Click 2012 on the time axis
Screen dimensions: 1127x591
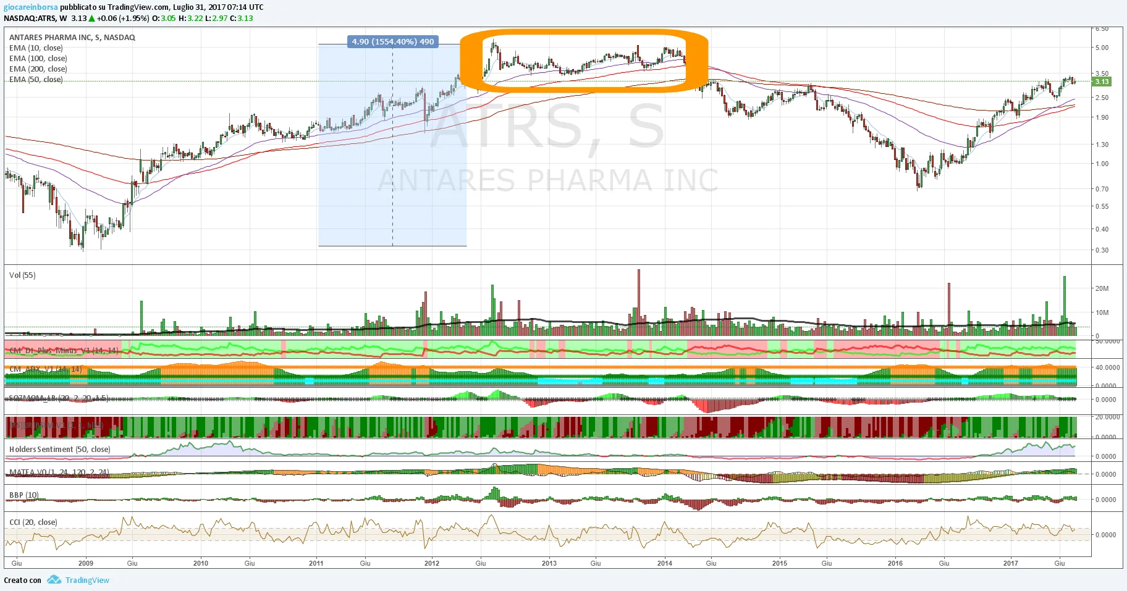pos(432,563)
